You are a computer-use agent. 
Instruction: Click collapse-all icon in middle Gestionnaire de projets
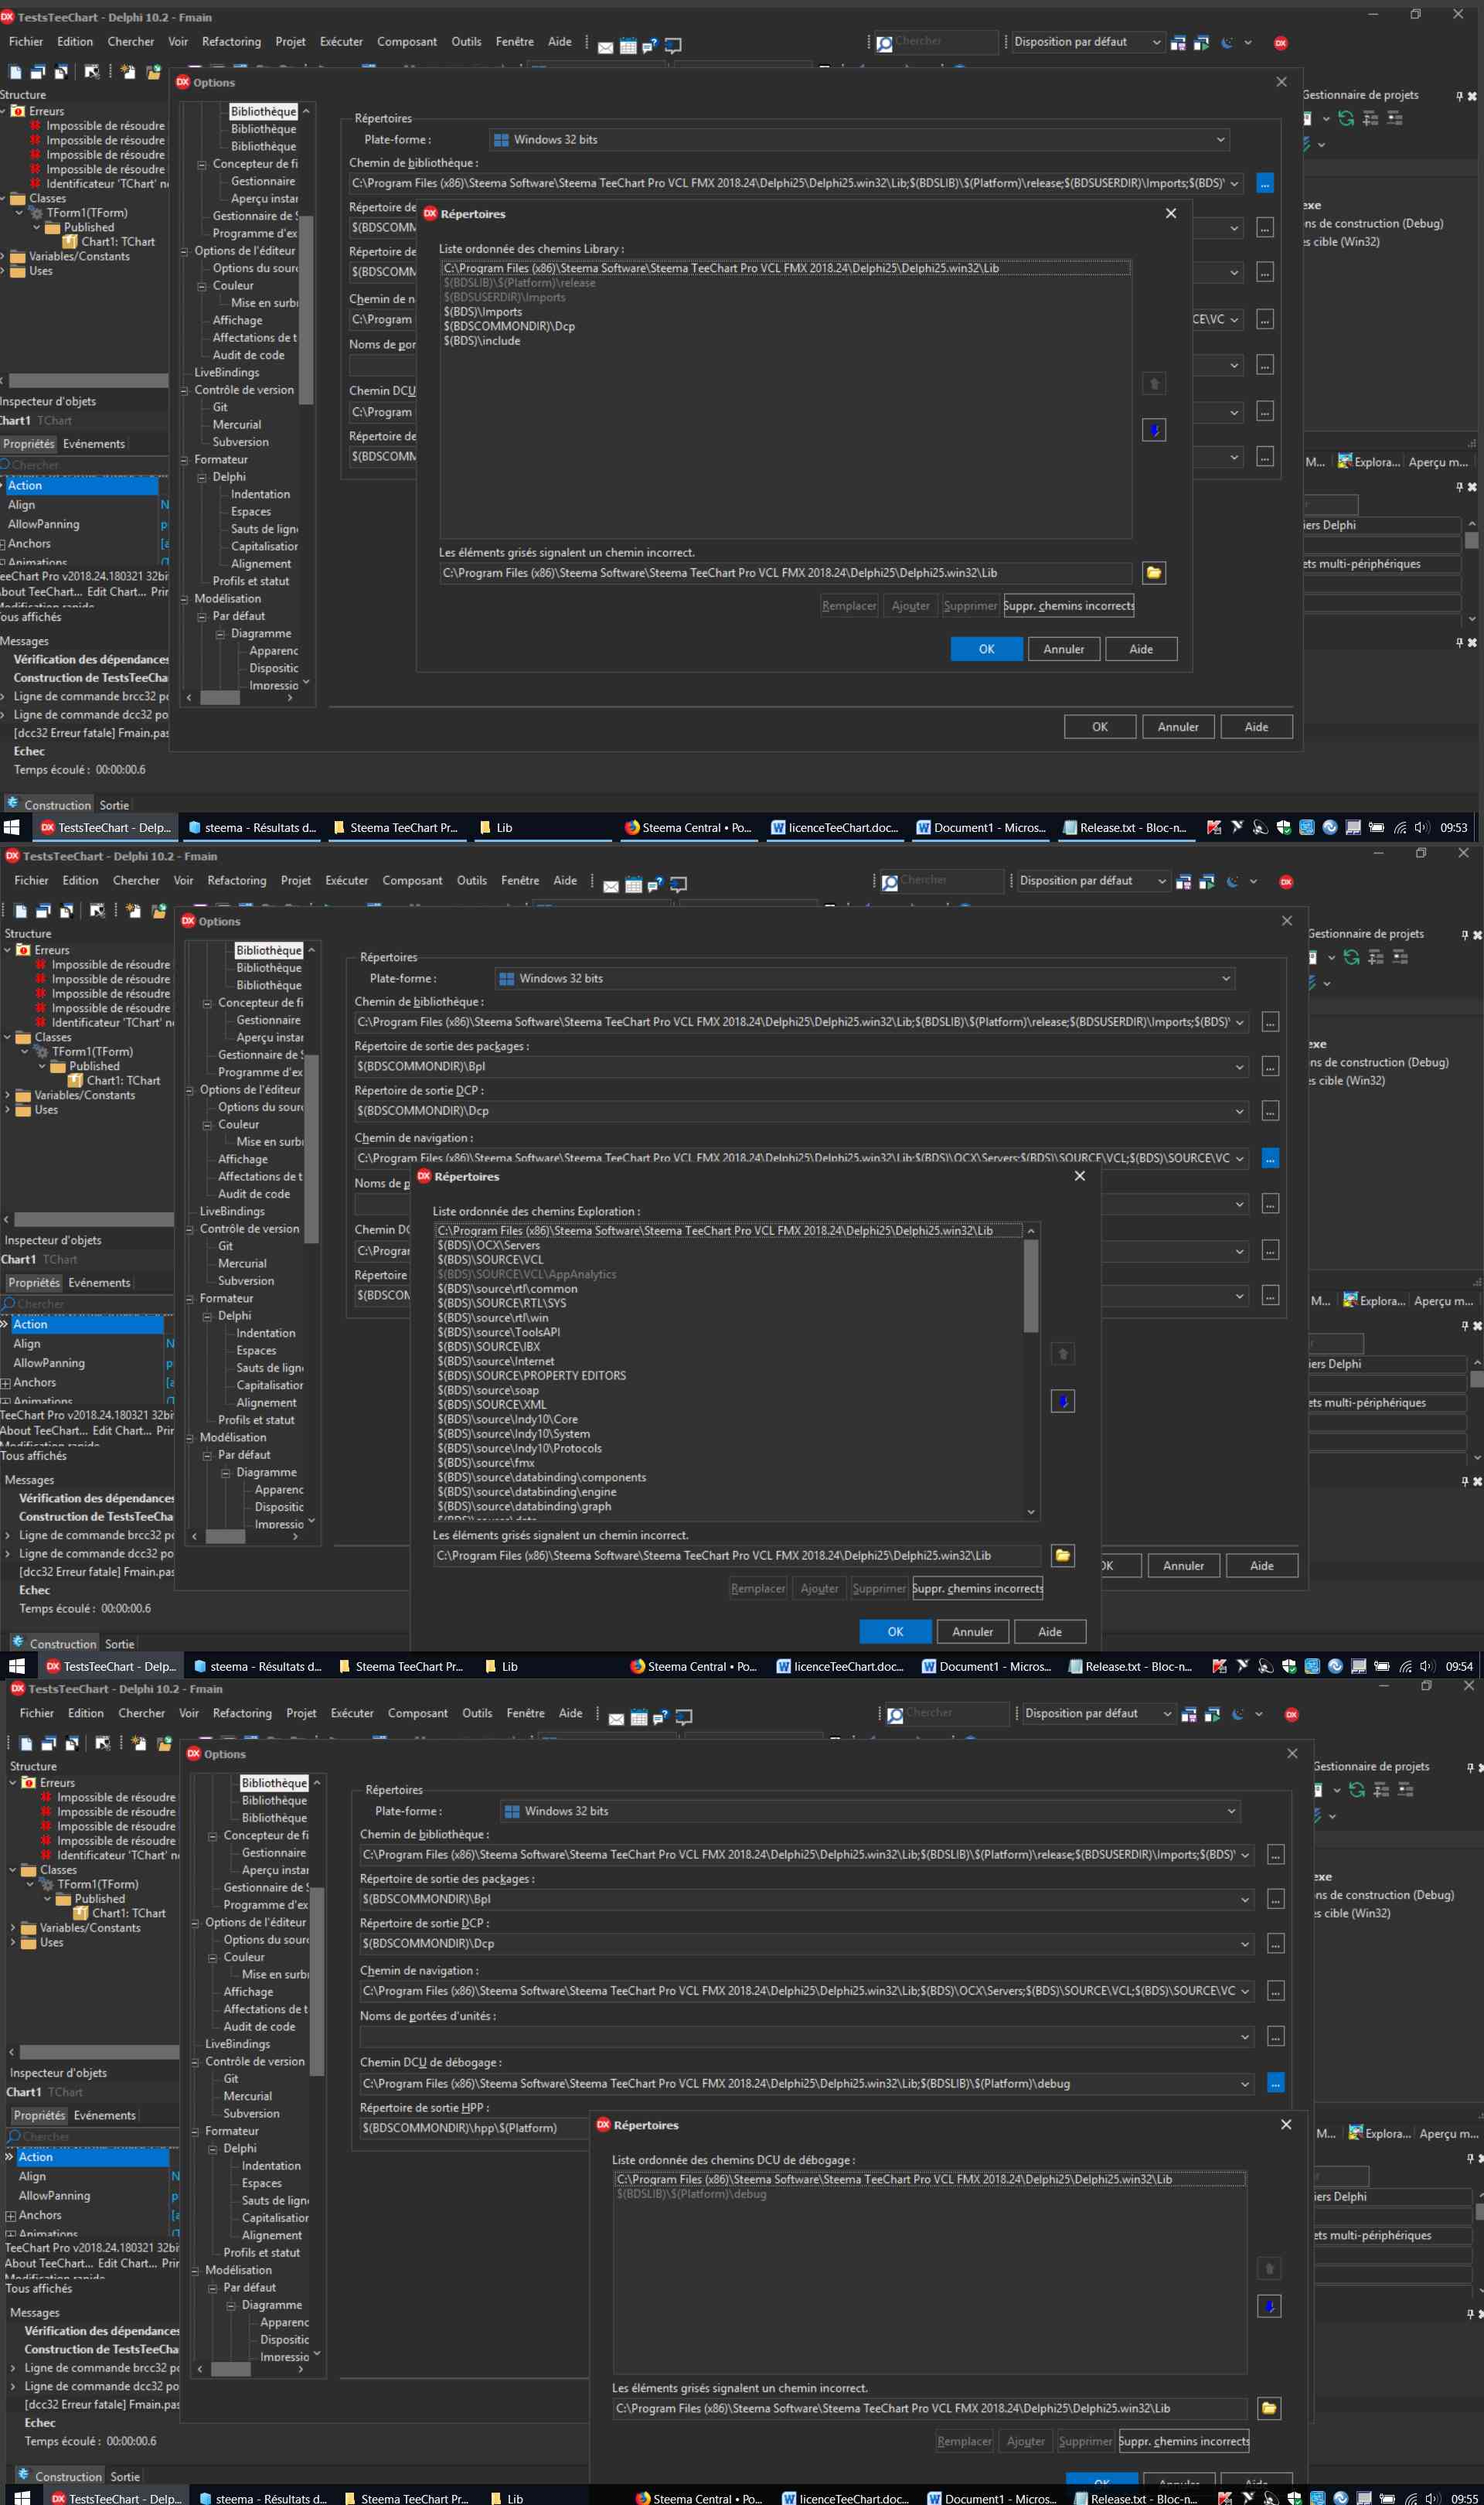[x=1400, y=958]
